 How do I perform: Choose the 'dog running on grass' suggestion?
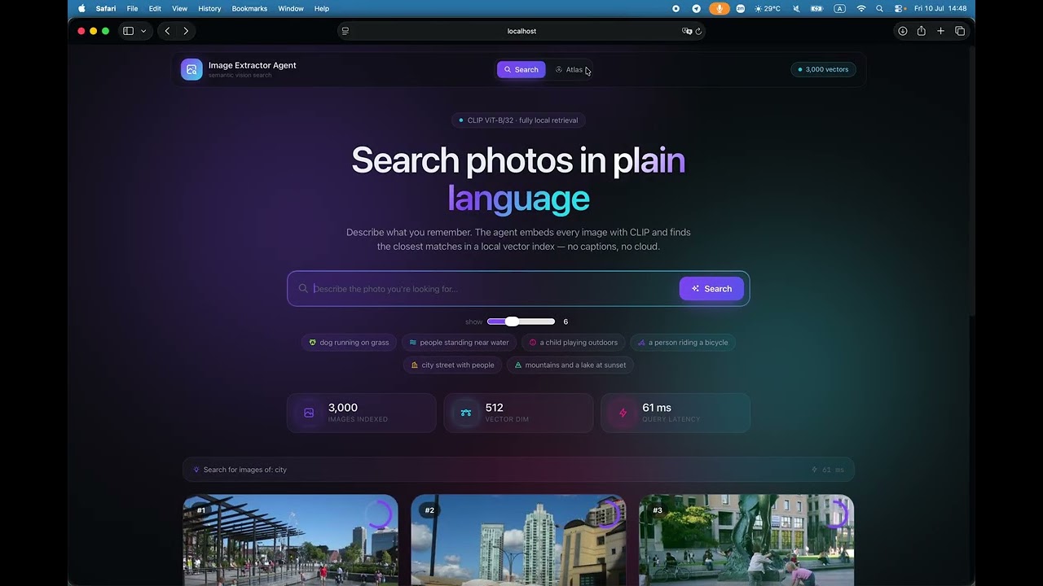pos(349,343)
